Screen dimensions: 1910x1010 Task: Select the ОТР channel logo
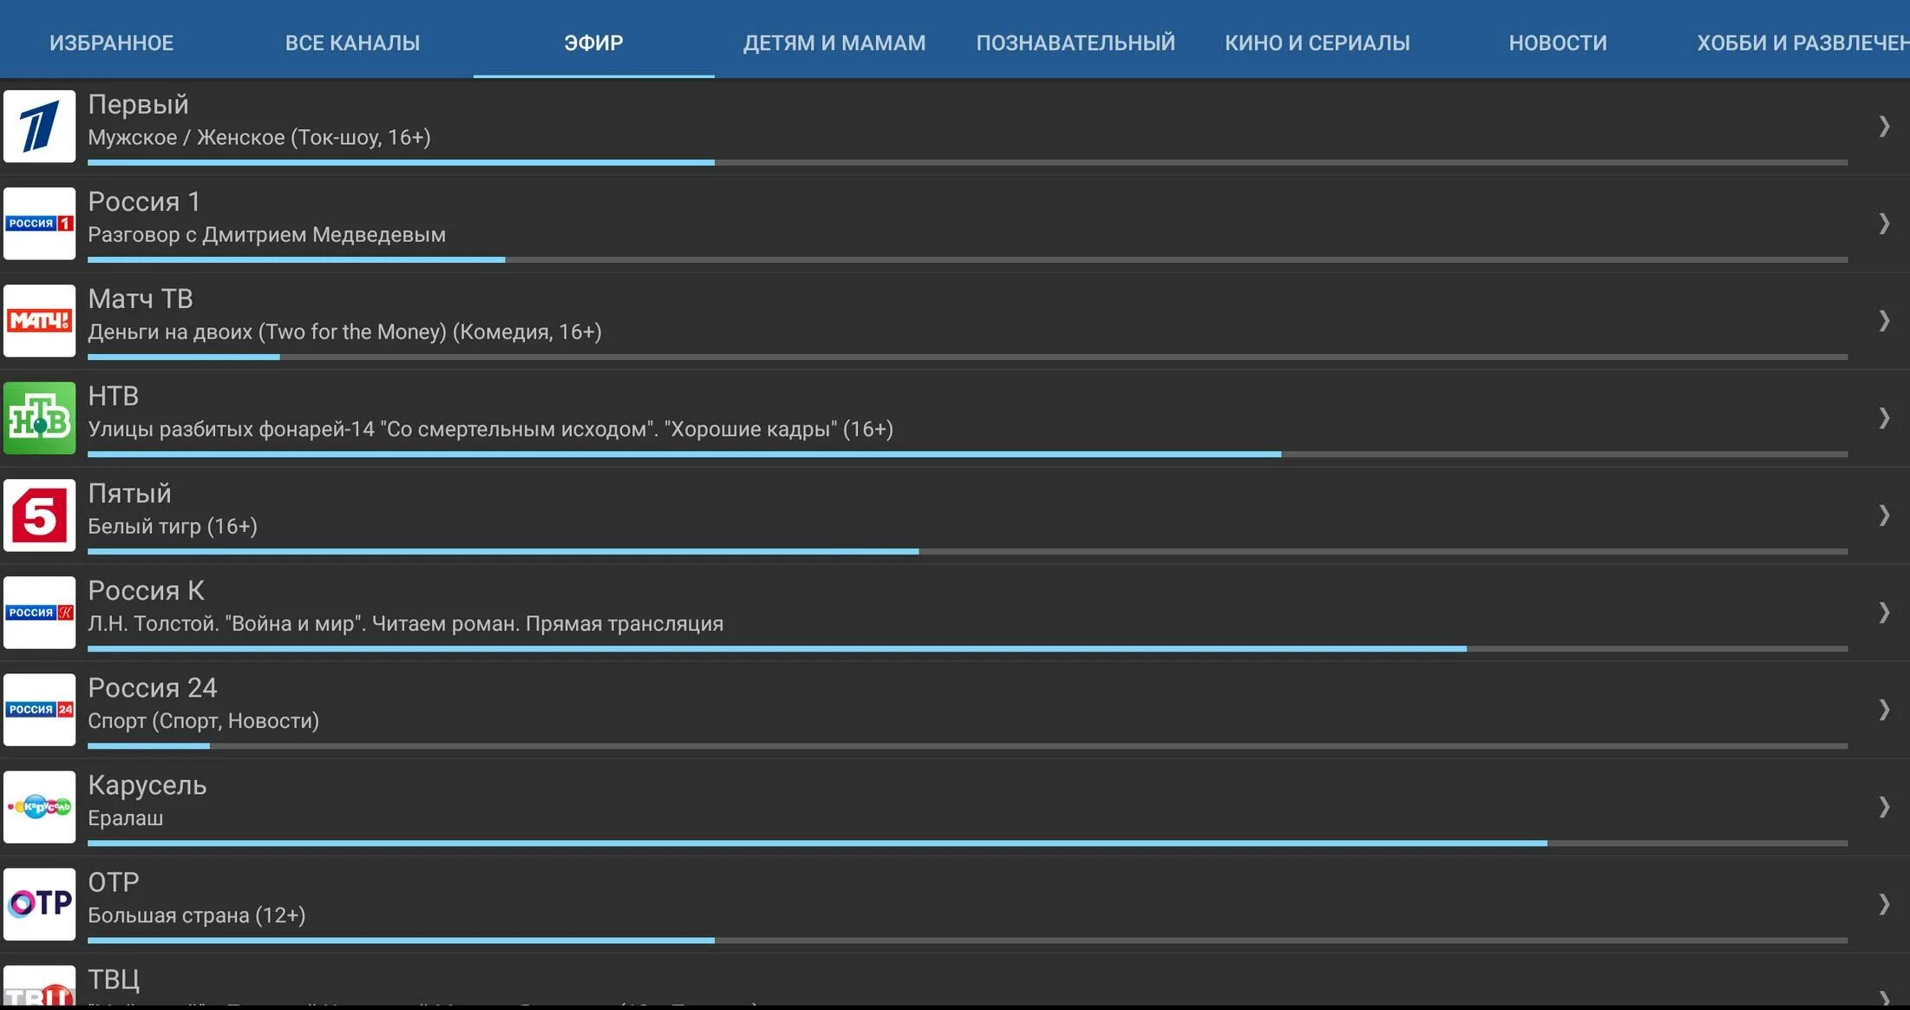(39, 904)
